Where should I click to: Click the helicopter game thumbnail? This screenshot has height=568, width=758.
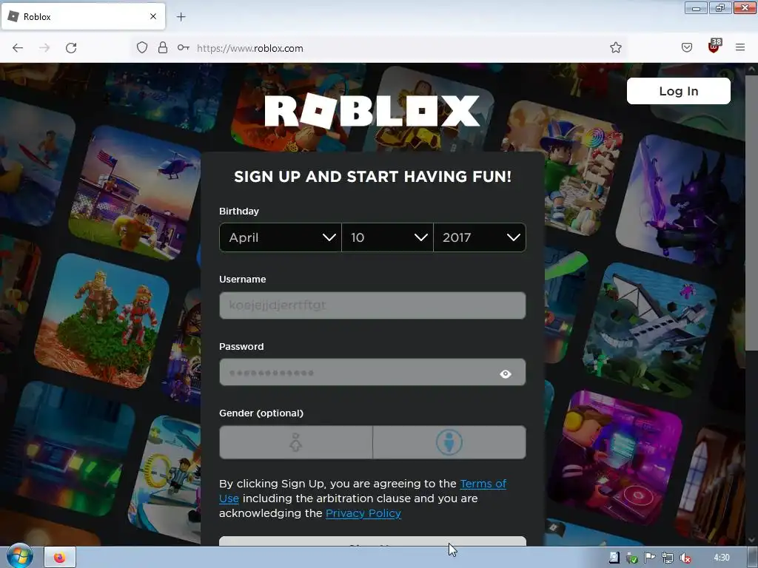pyautogui.click(x=135, y=193)
